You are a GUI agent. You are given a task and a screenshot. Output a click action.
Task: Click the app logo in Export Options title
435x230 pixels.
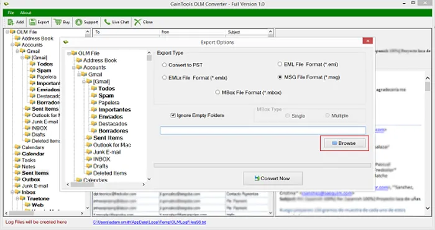(66, 42)
